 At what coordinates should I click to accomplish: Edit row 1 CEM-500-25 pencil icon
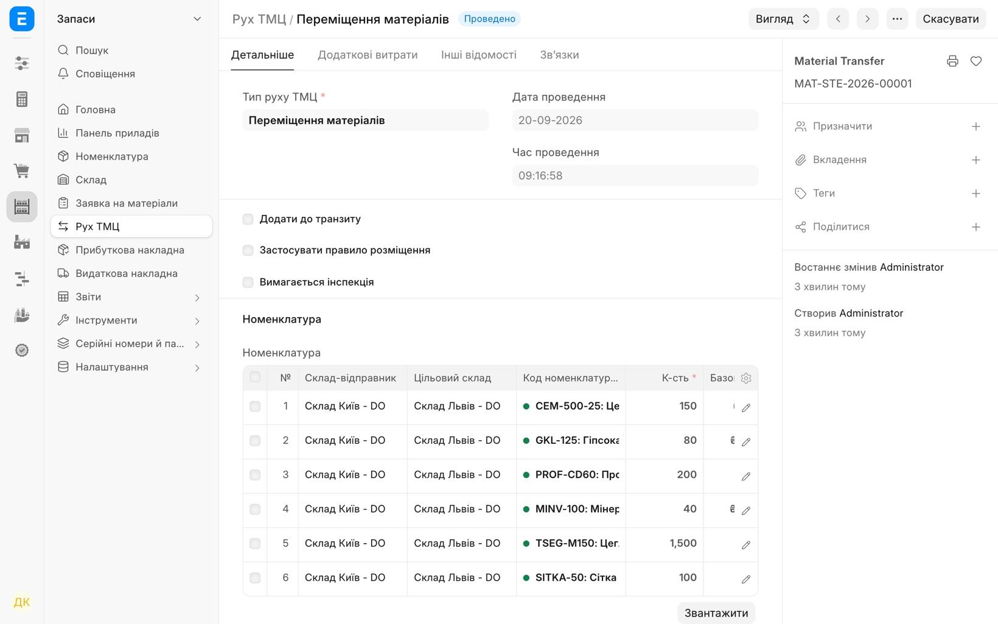click(x=746, y=408)
